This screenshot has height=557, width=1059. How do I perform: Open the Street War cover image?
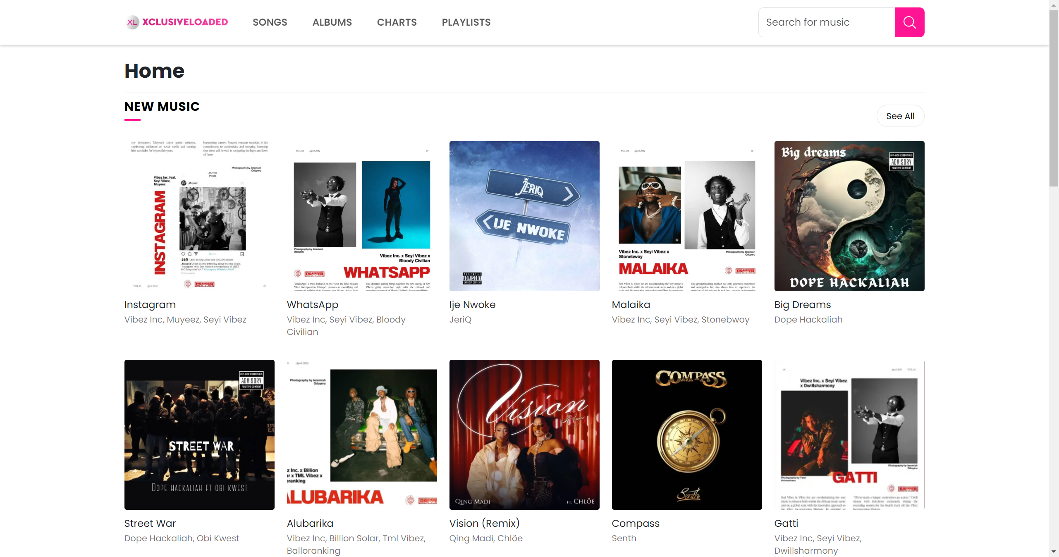[199, 435]
